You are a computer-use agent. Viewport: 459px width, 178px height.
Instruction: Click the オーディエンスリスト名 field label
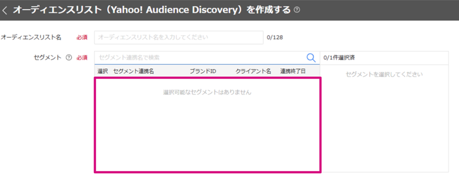tap(31, 37)
